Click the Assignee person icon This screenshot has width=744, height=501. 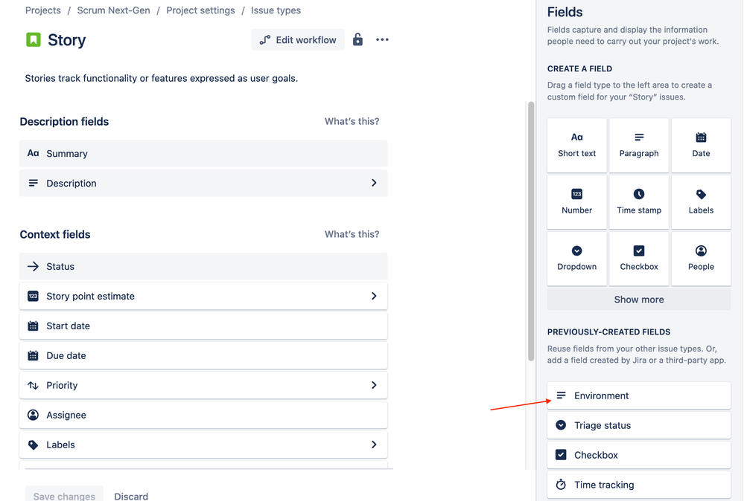[x=33, y=415]
